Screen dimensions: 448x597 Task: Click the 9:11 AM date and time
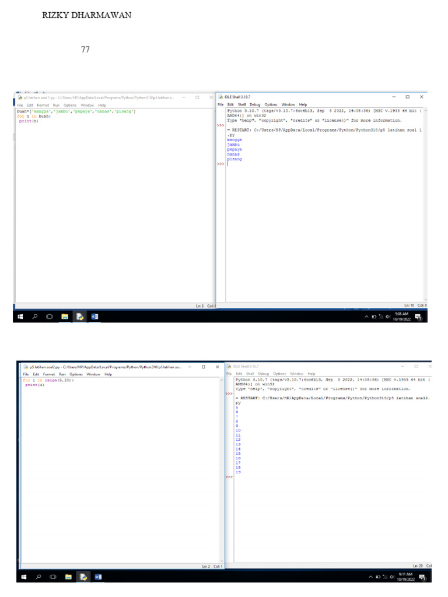point(405,577)
